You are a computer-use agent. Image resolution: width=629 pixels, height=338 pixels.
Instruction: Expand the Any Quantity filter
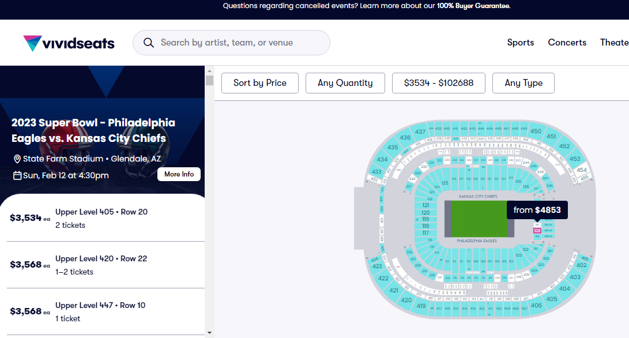tap(345, 83)
